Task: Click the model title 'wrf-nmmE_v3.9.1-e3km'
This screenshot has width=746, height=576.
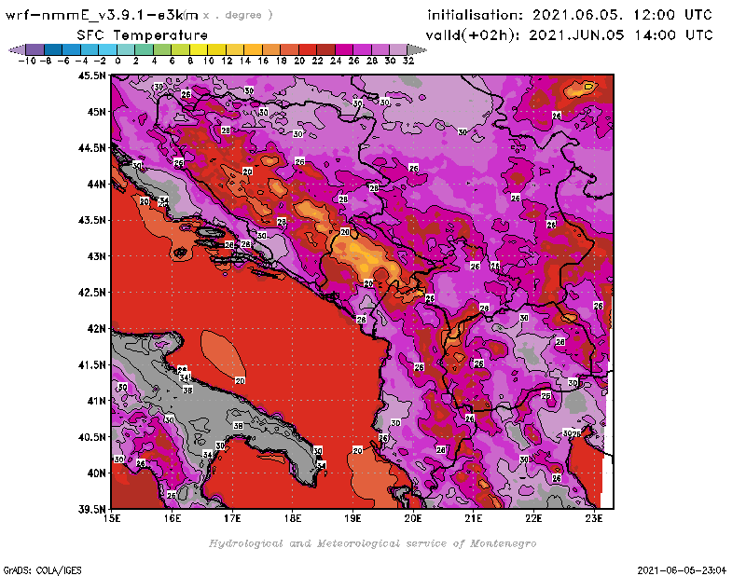Action: click(x=102, y=15)
